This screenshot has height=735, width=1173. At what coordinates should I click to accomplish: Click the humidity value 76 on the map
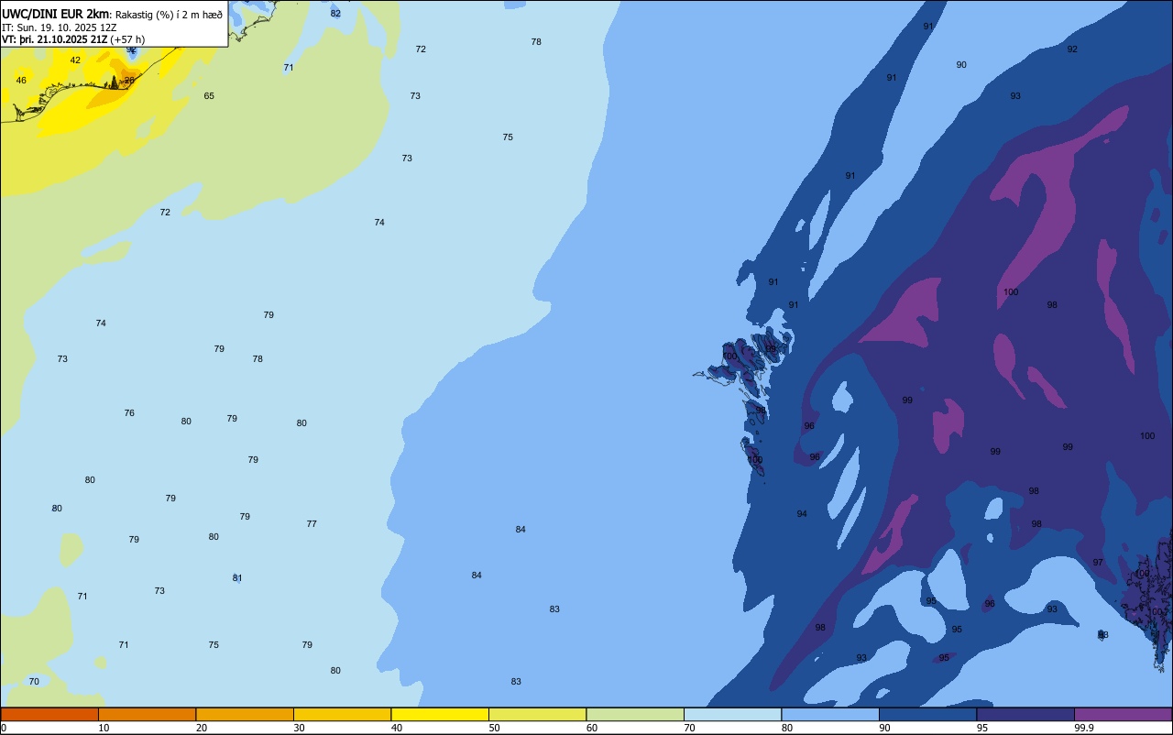[129, 413]
